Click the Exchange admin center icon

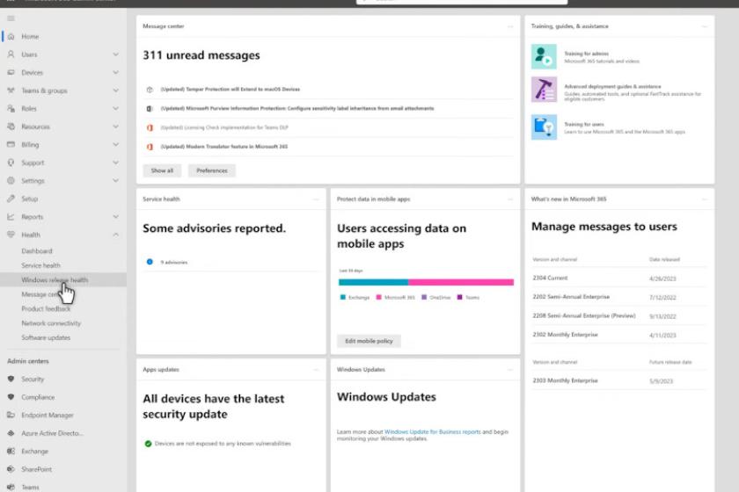click(x=11, y=451)
